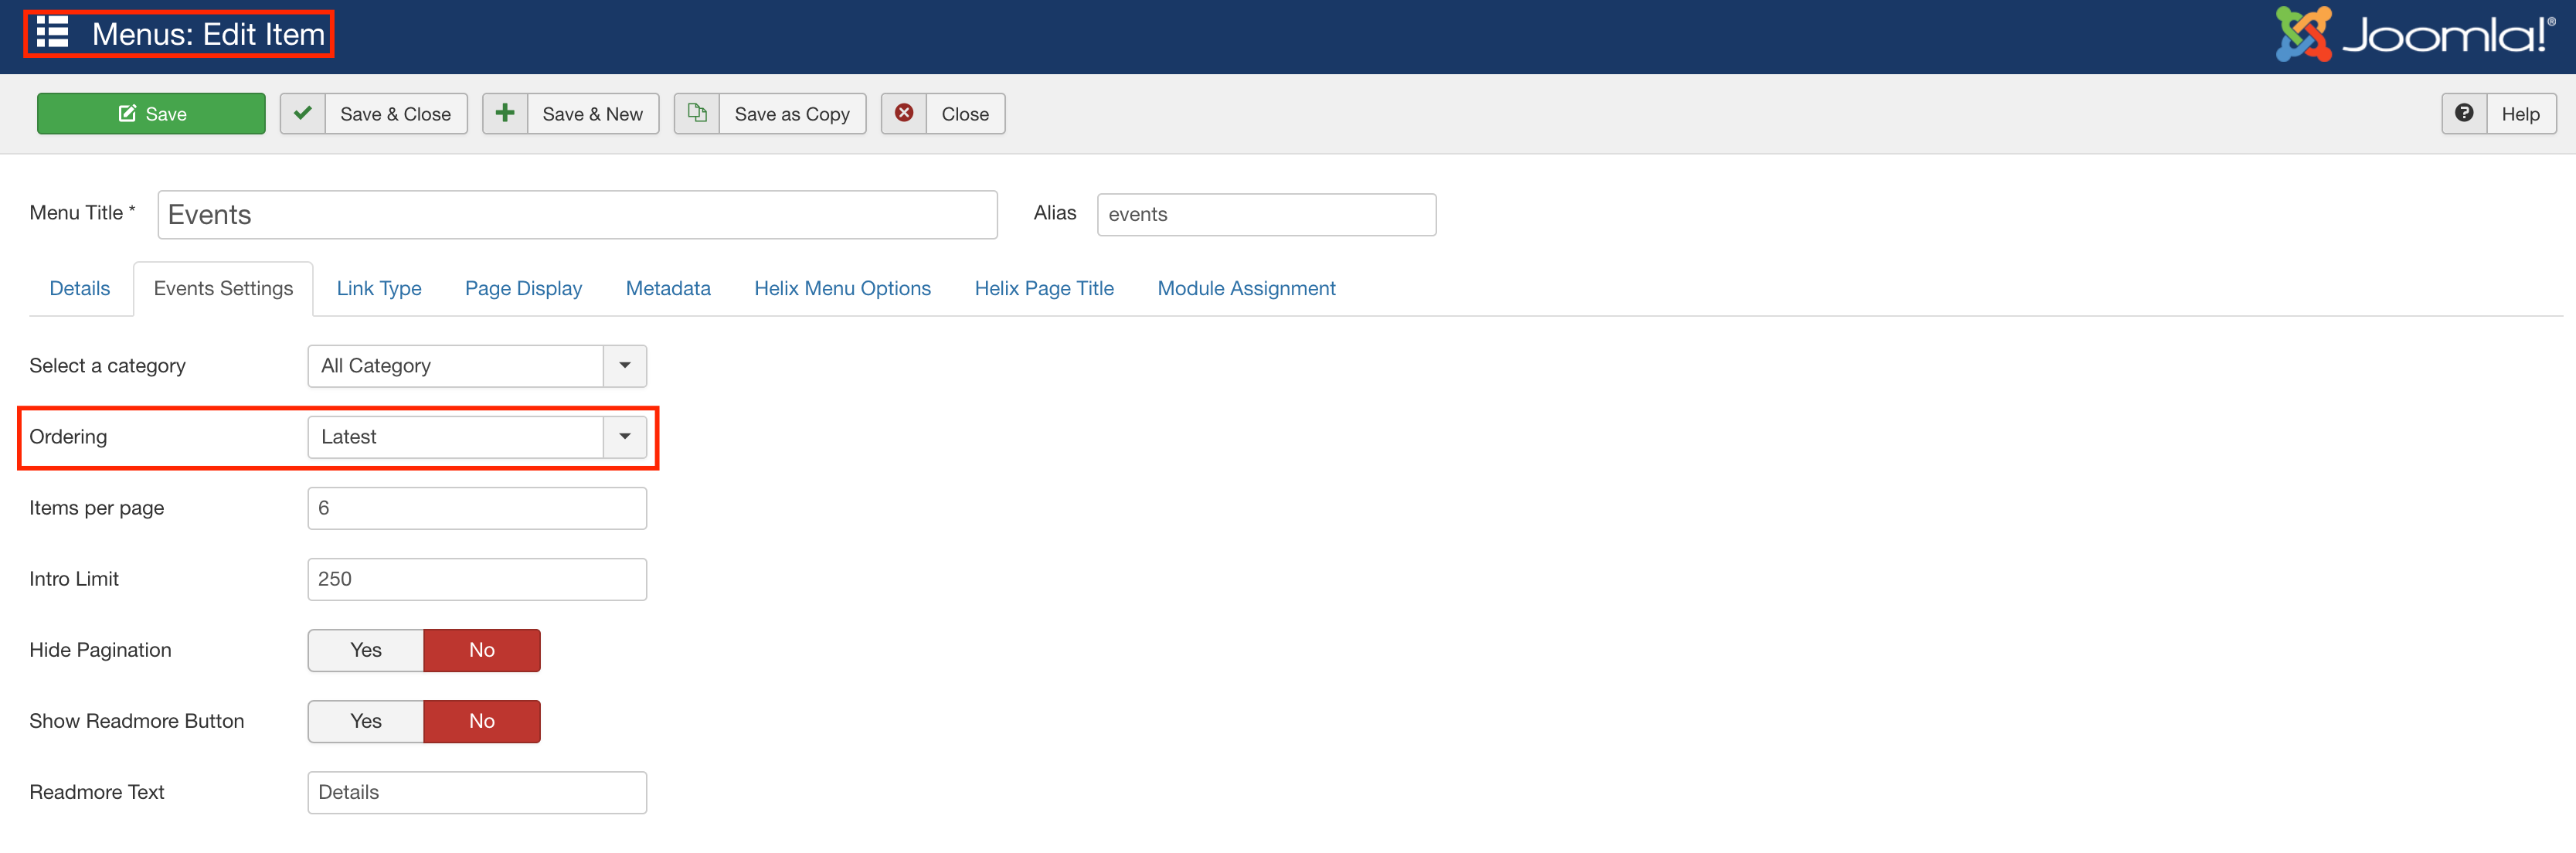Click the green plus icon on Save & New
Viewport: 2576px width, 853px height.
coord(505,113)
